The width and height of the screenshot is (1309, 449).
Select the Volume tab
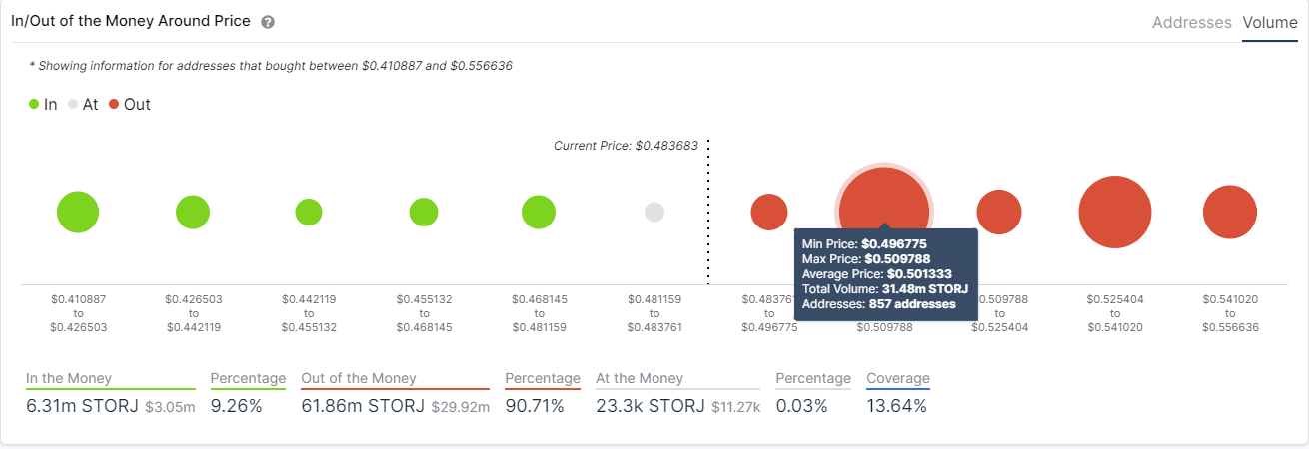1269,22
